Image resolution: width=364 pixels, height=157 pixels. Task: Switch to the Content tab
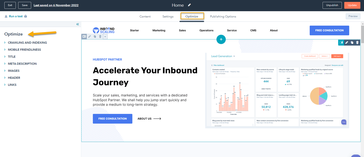[145, 16]
